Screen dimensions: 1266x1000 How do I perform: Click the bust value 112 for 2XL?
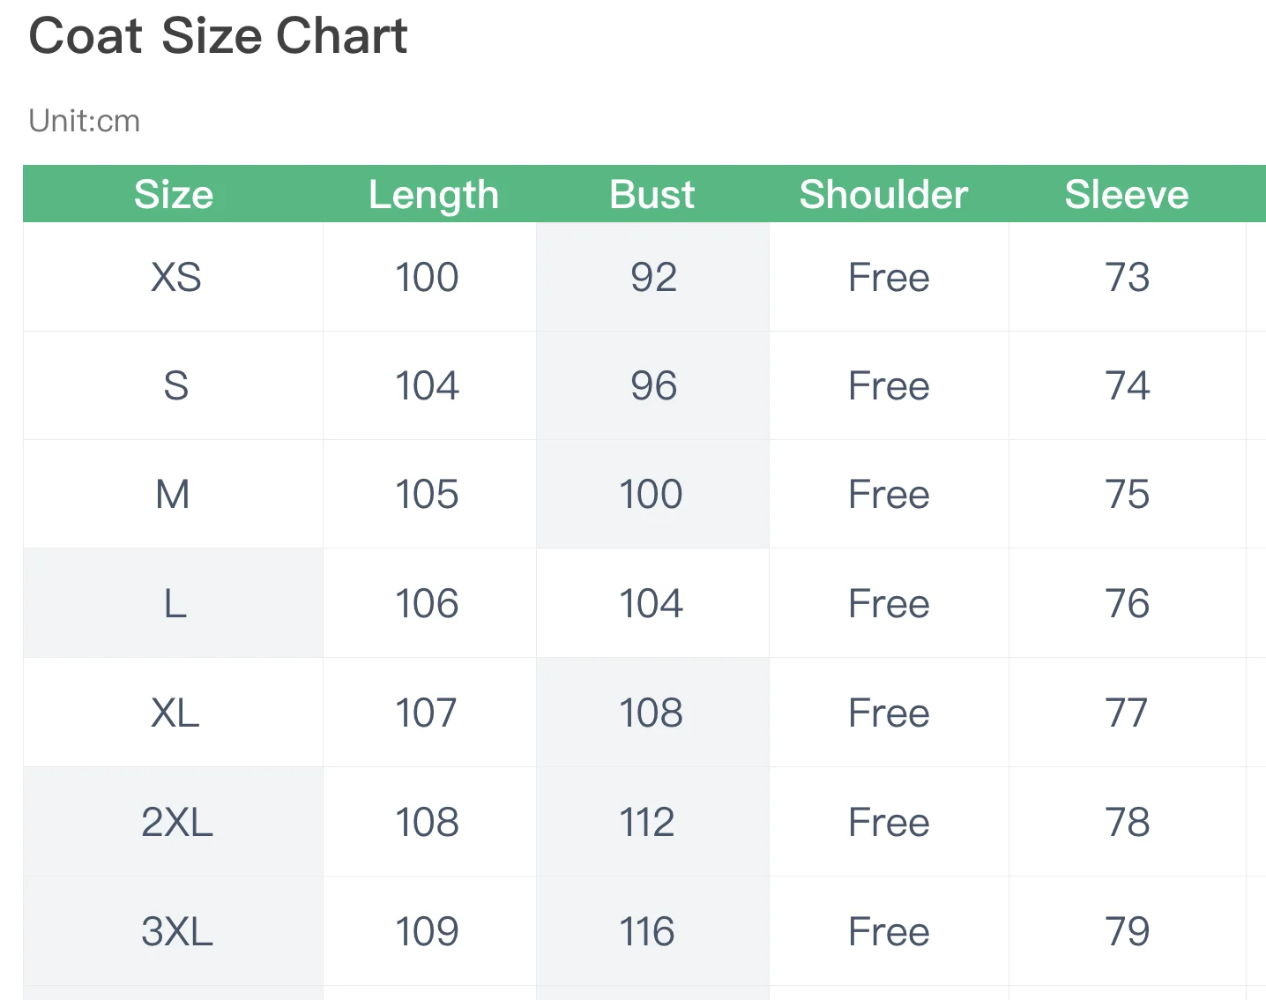[647, 822]
